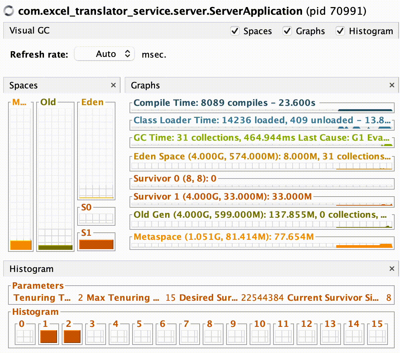Click the Parameters group heading
This screenshot has width=400, height=353.
click(x=38, y=285)
